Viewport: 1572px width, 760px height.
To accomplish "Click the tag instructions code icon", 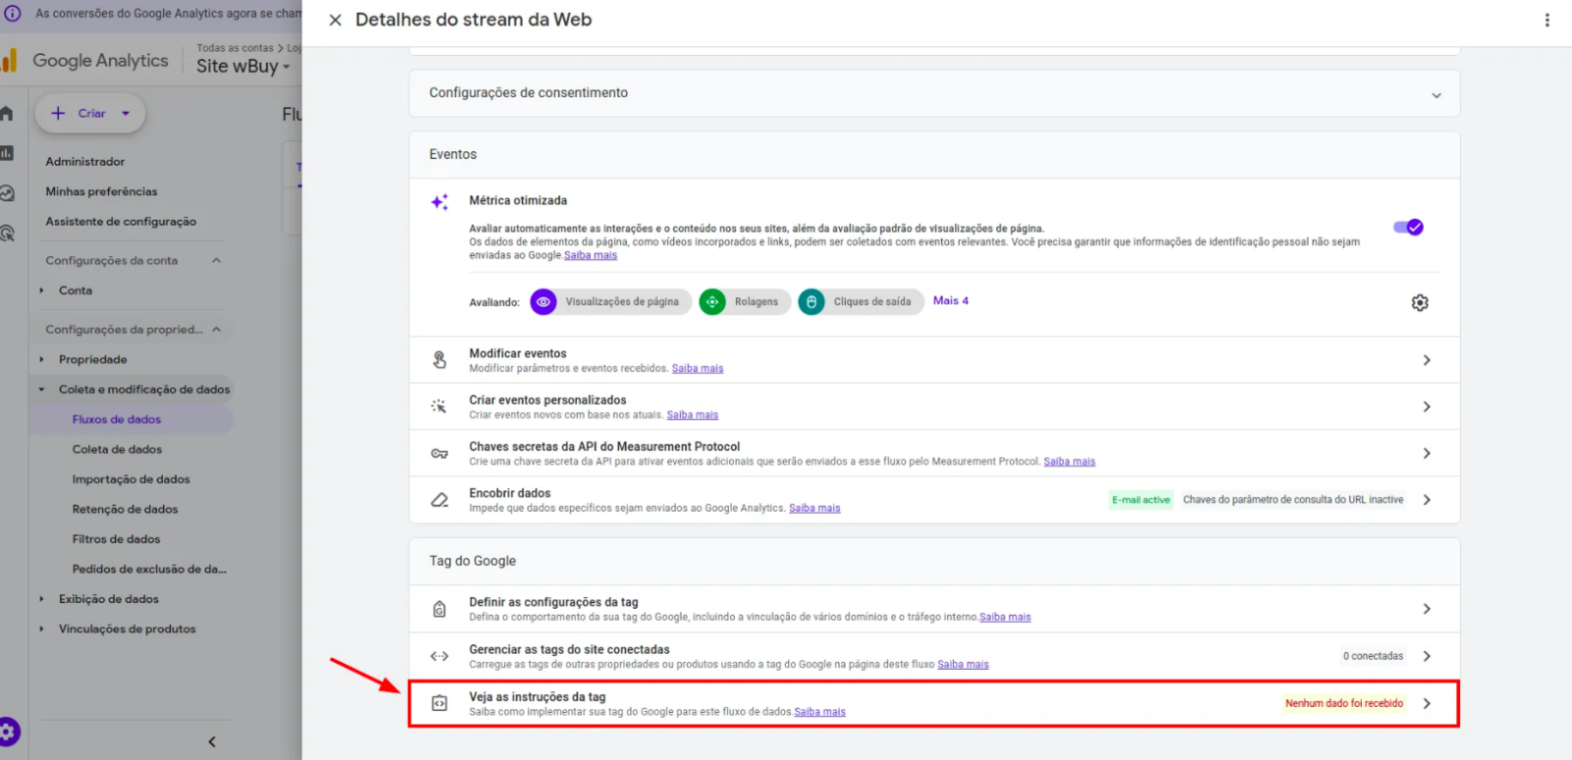I will (439, 703).
